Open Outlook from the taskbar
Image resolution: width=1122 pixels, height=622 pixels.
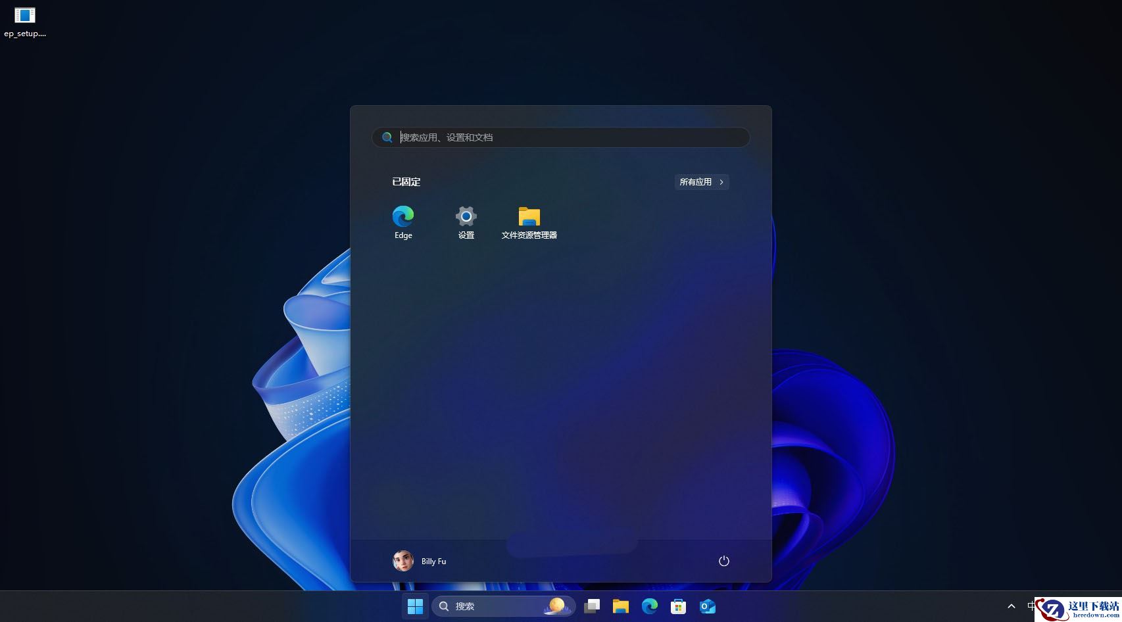708,606
